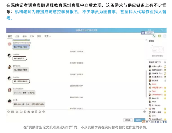Open the emoji picker in chat toolbar
This screenshot has width=172, height=133.
click(8, 112)
